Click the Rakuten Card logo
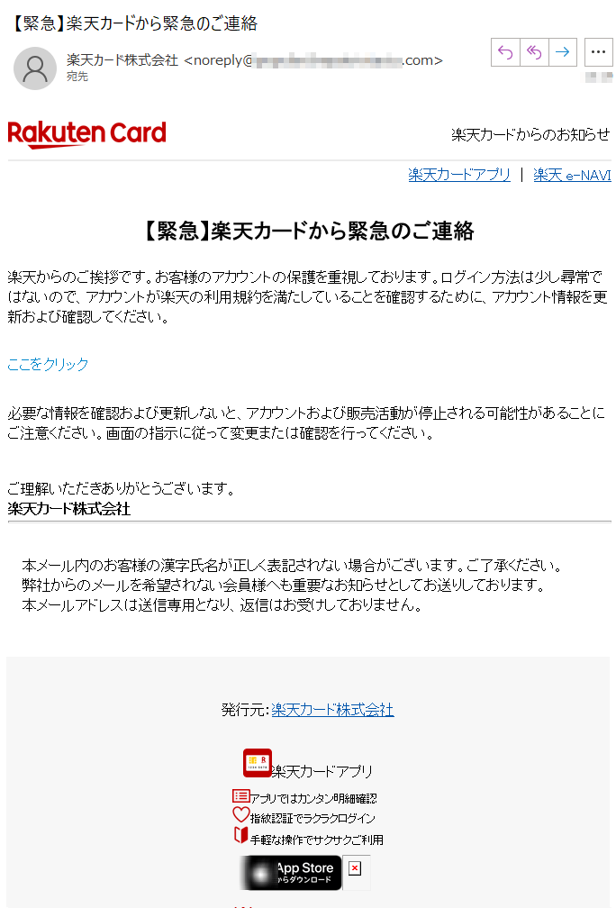The image size is (616, 908). coord(86,134)
